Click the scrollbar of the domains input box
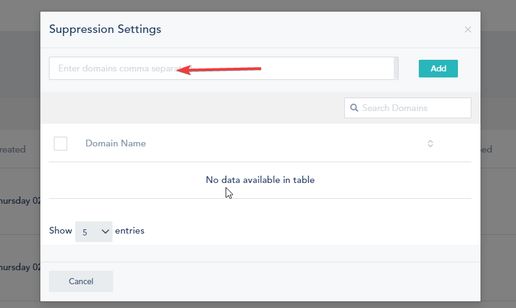Screen dimensions: 516x308 [x=396, y=68]
